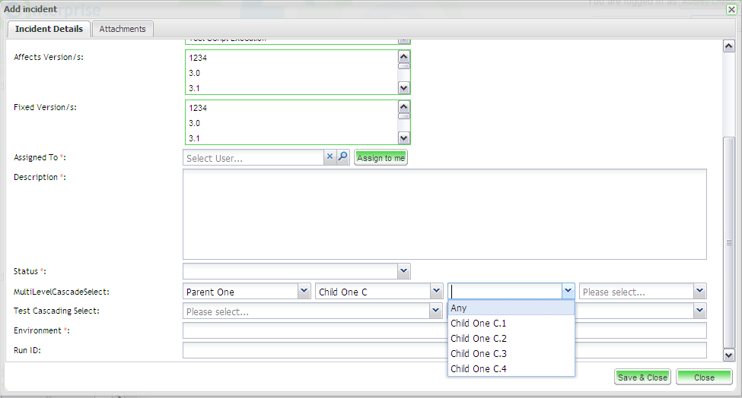Click inside the Description text area
This screenshot has width=742, height=398.
tap(444, 214)
